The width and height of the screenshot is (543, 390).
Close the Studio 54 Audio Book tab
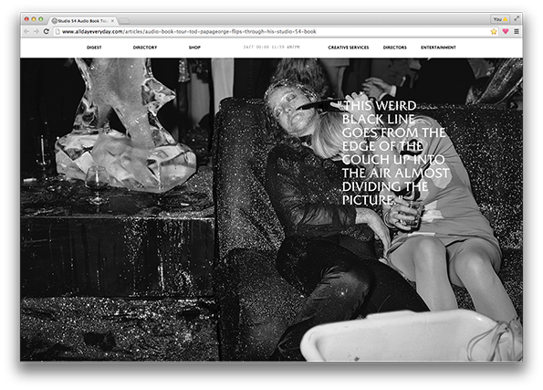112,21
